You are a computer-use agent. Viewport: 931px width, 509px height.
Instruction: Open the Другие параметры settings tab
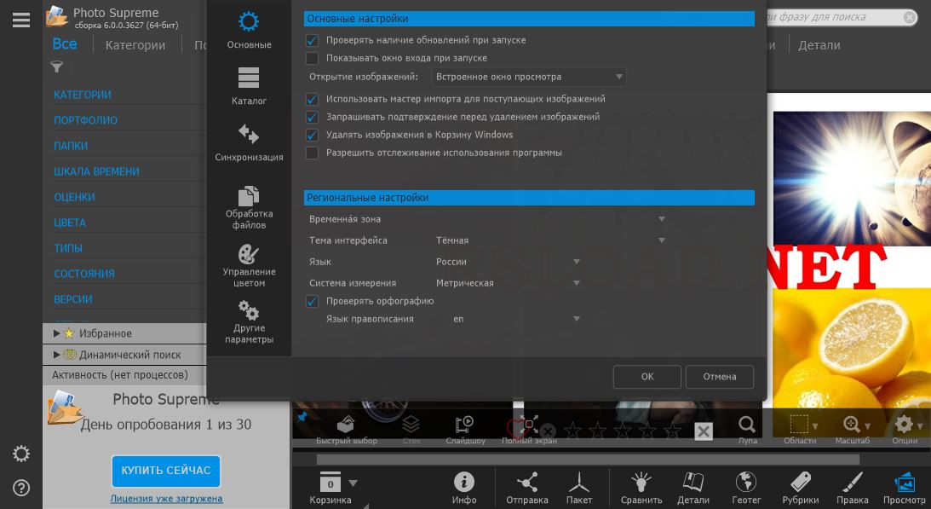pos(249,322)
